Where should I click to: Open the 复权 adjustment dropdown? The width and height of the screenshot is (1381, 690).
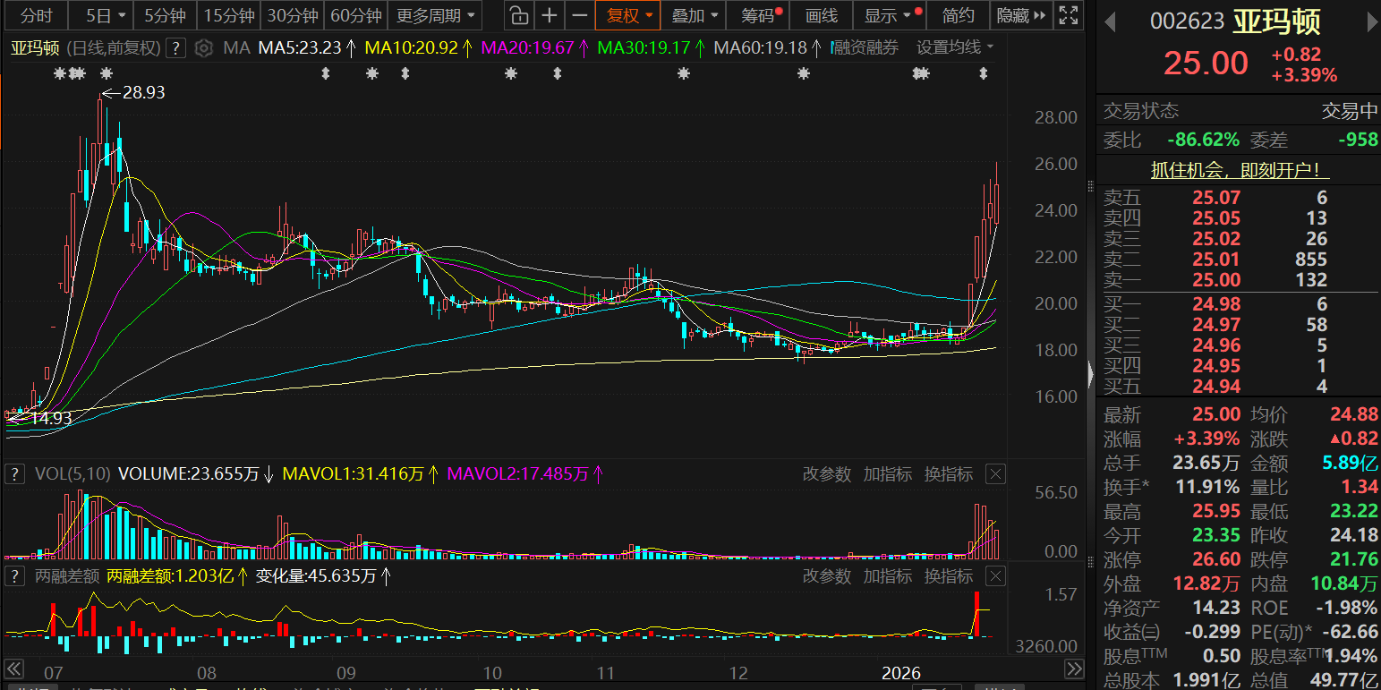629,15
